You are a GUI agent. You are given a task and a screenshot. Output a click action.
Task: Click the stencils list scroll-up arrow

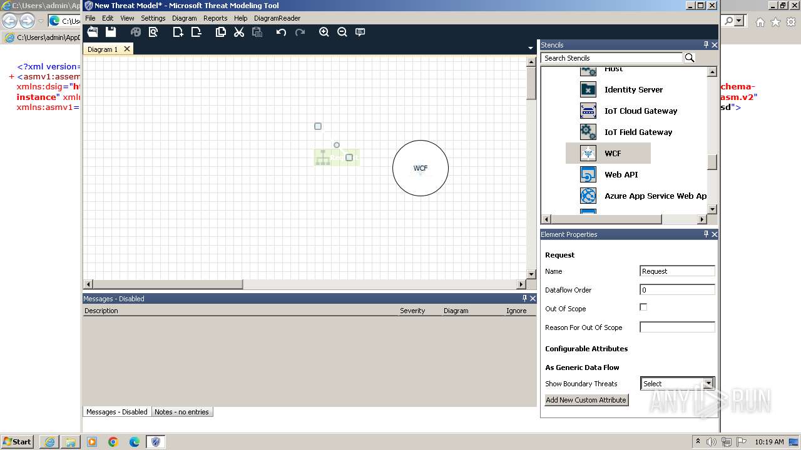(712, 72)
